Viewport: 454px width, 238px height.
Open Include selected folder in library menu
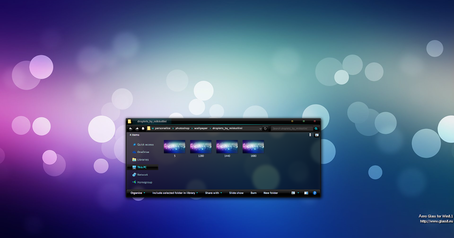click(x=175, y=193)
